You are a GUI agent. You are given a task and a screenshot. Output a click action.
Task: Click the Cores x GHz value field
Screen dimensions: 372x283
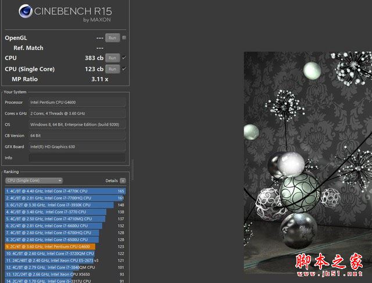coord(77,114)
